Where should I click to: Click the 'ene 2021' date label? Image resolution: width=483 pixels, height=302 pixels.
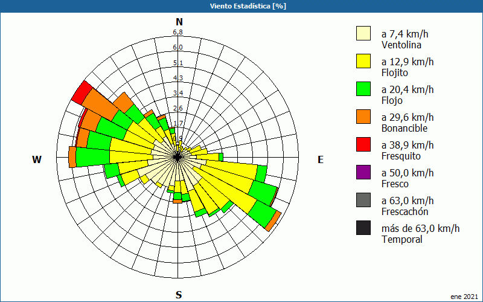[464, 297]
